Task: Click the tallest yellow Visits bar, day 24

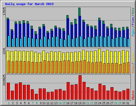Action: (99, 55)
